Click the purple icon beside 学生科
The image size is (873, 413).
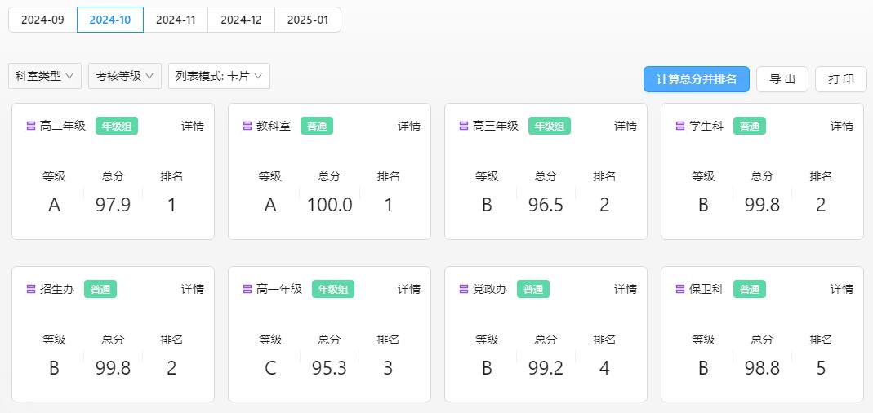point(680,126)
